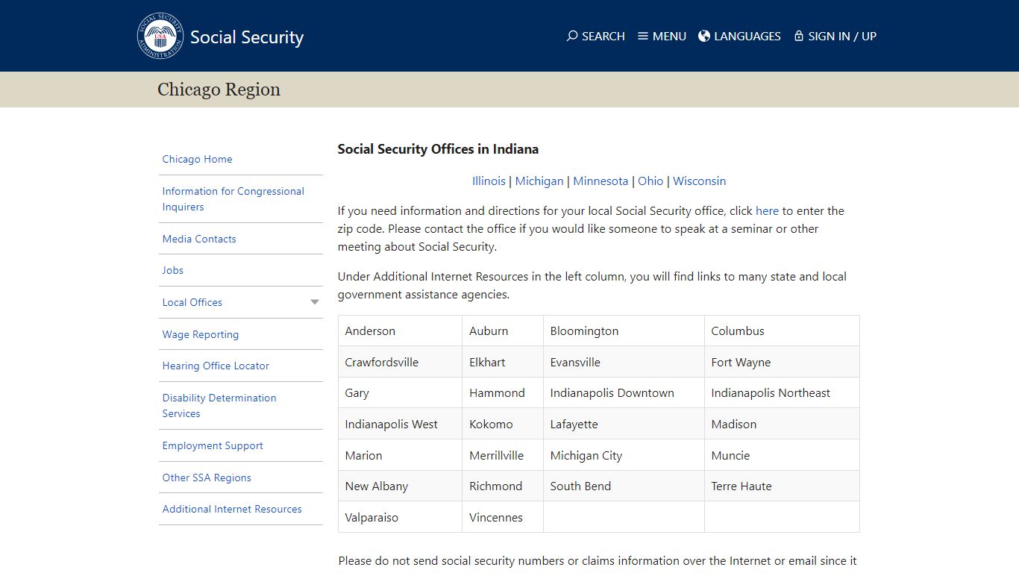Click the 'here' zip code link

(767, 210)
